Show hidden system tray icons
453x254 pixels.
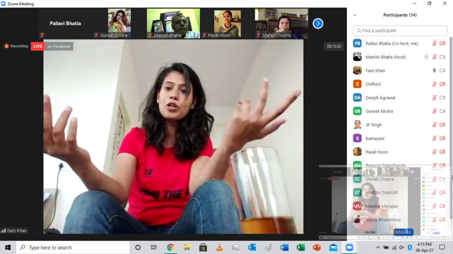(x=378, y=247)
